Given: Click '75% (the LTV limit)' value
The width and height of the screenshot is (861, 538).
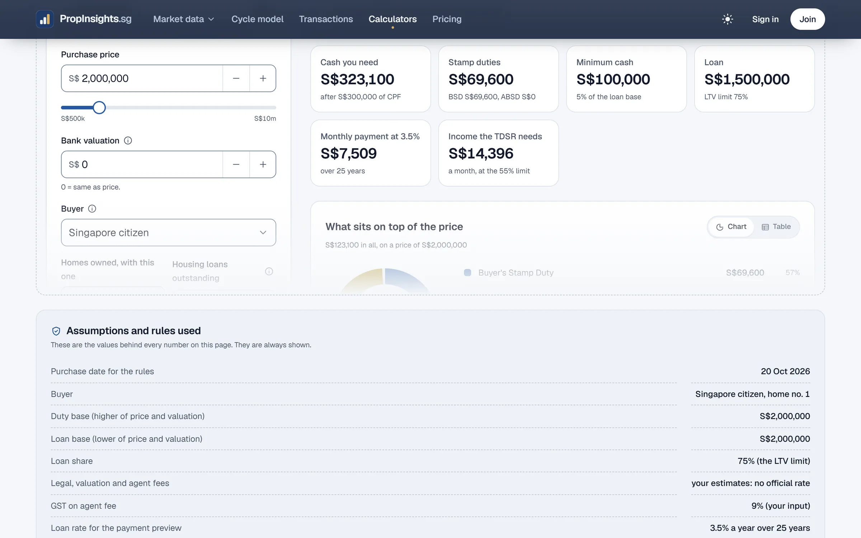Looking at the screenshot, I should [x=774, y=461].
